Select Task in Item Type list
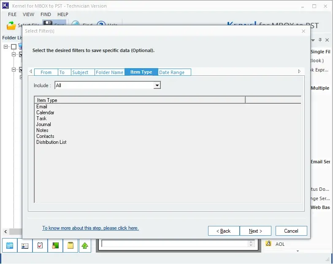 click(41, 118)
